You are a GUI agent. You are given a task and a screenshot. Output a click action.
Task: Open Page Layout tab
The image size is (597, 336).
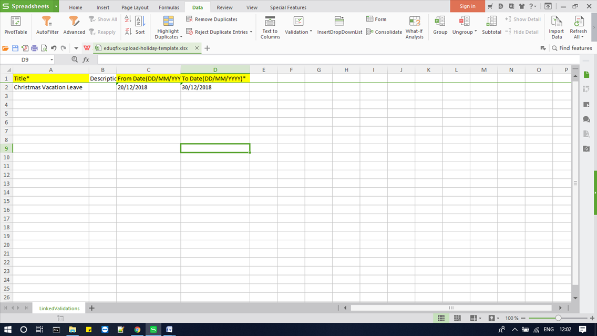[x=135, y=7]
